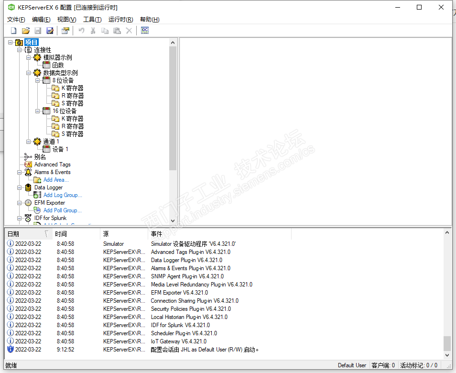Click the event log scroll up arrow
The image size is (456, 373).
tap(447, 232)
